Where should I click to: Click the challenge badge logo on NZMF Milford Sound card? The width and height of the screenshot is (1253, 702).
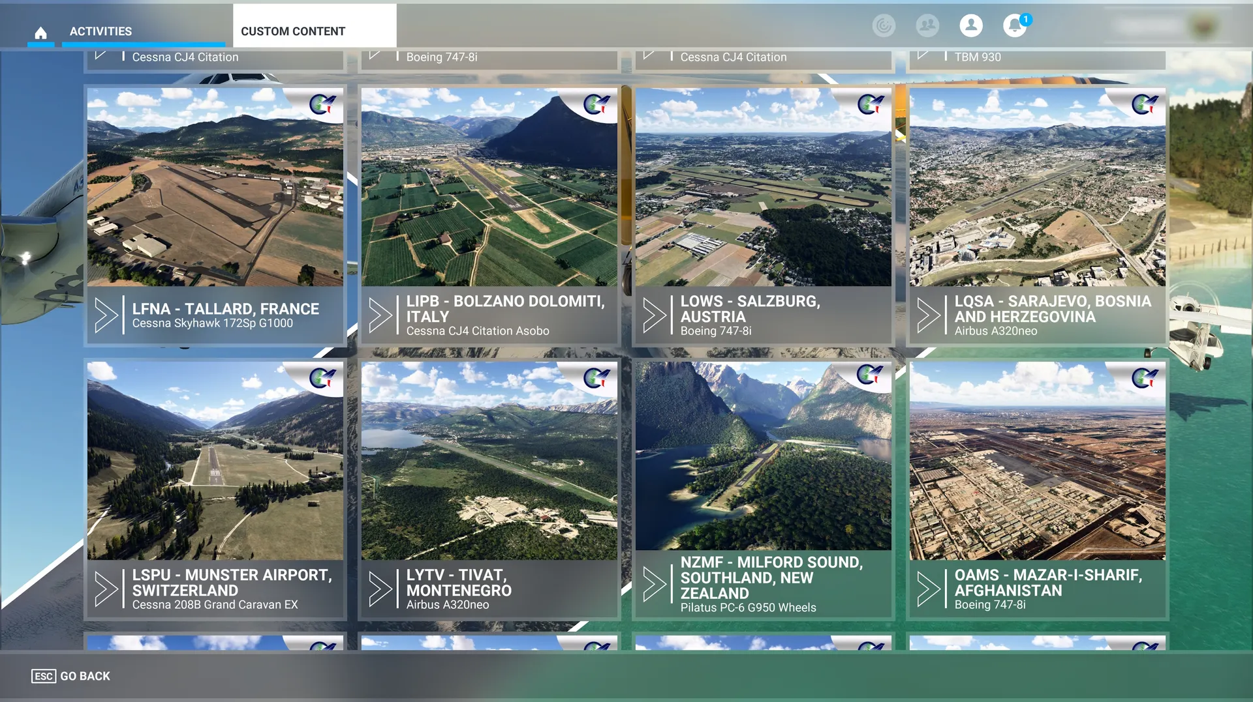coord(871,374)
